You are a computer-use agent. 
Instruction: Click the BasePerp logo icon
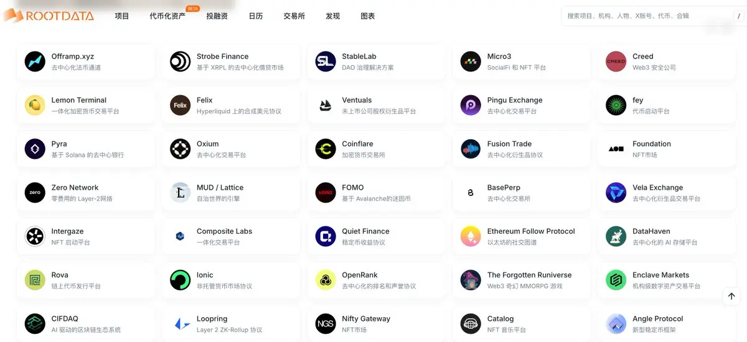471,193
